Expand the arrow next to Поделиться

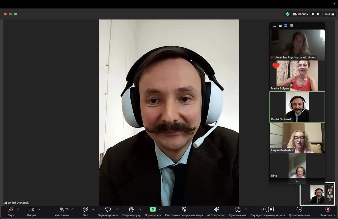click(160, 209)
